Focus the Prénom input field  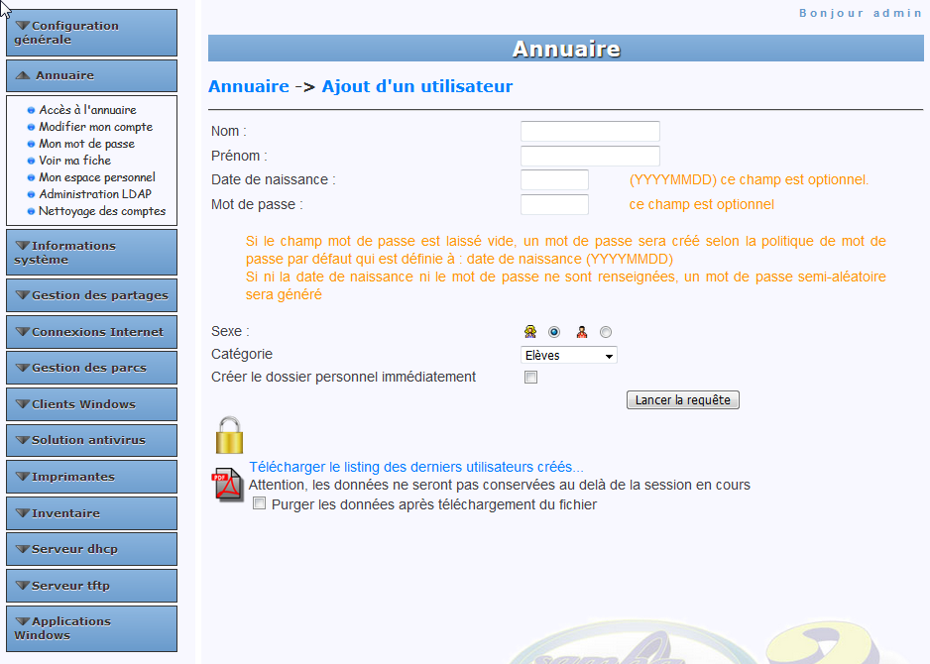(590, 156)
